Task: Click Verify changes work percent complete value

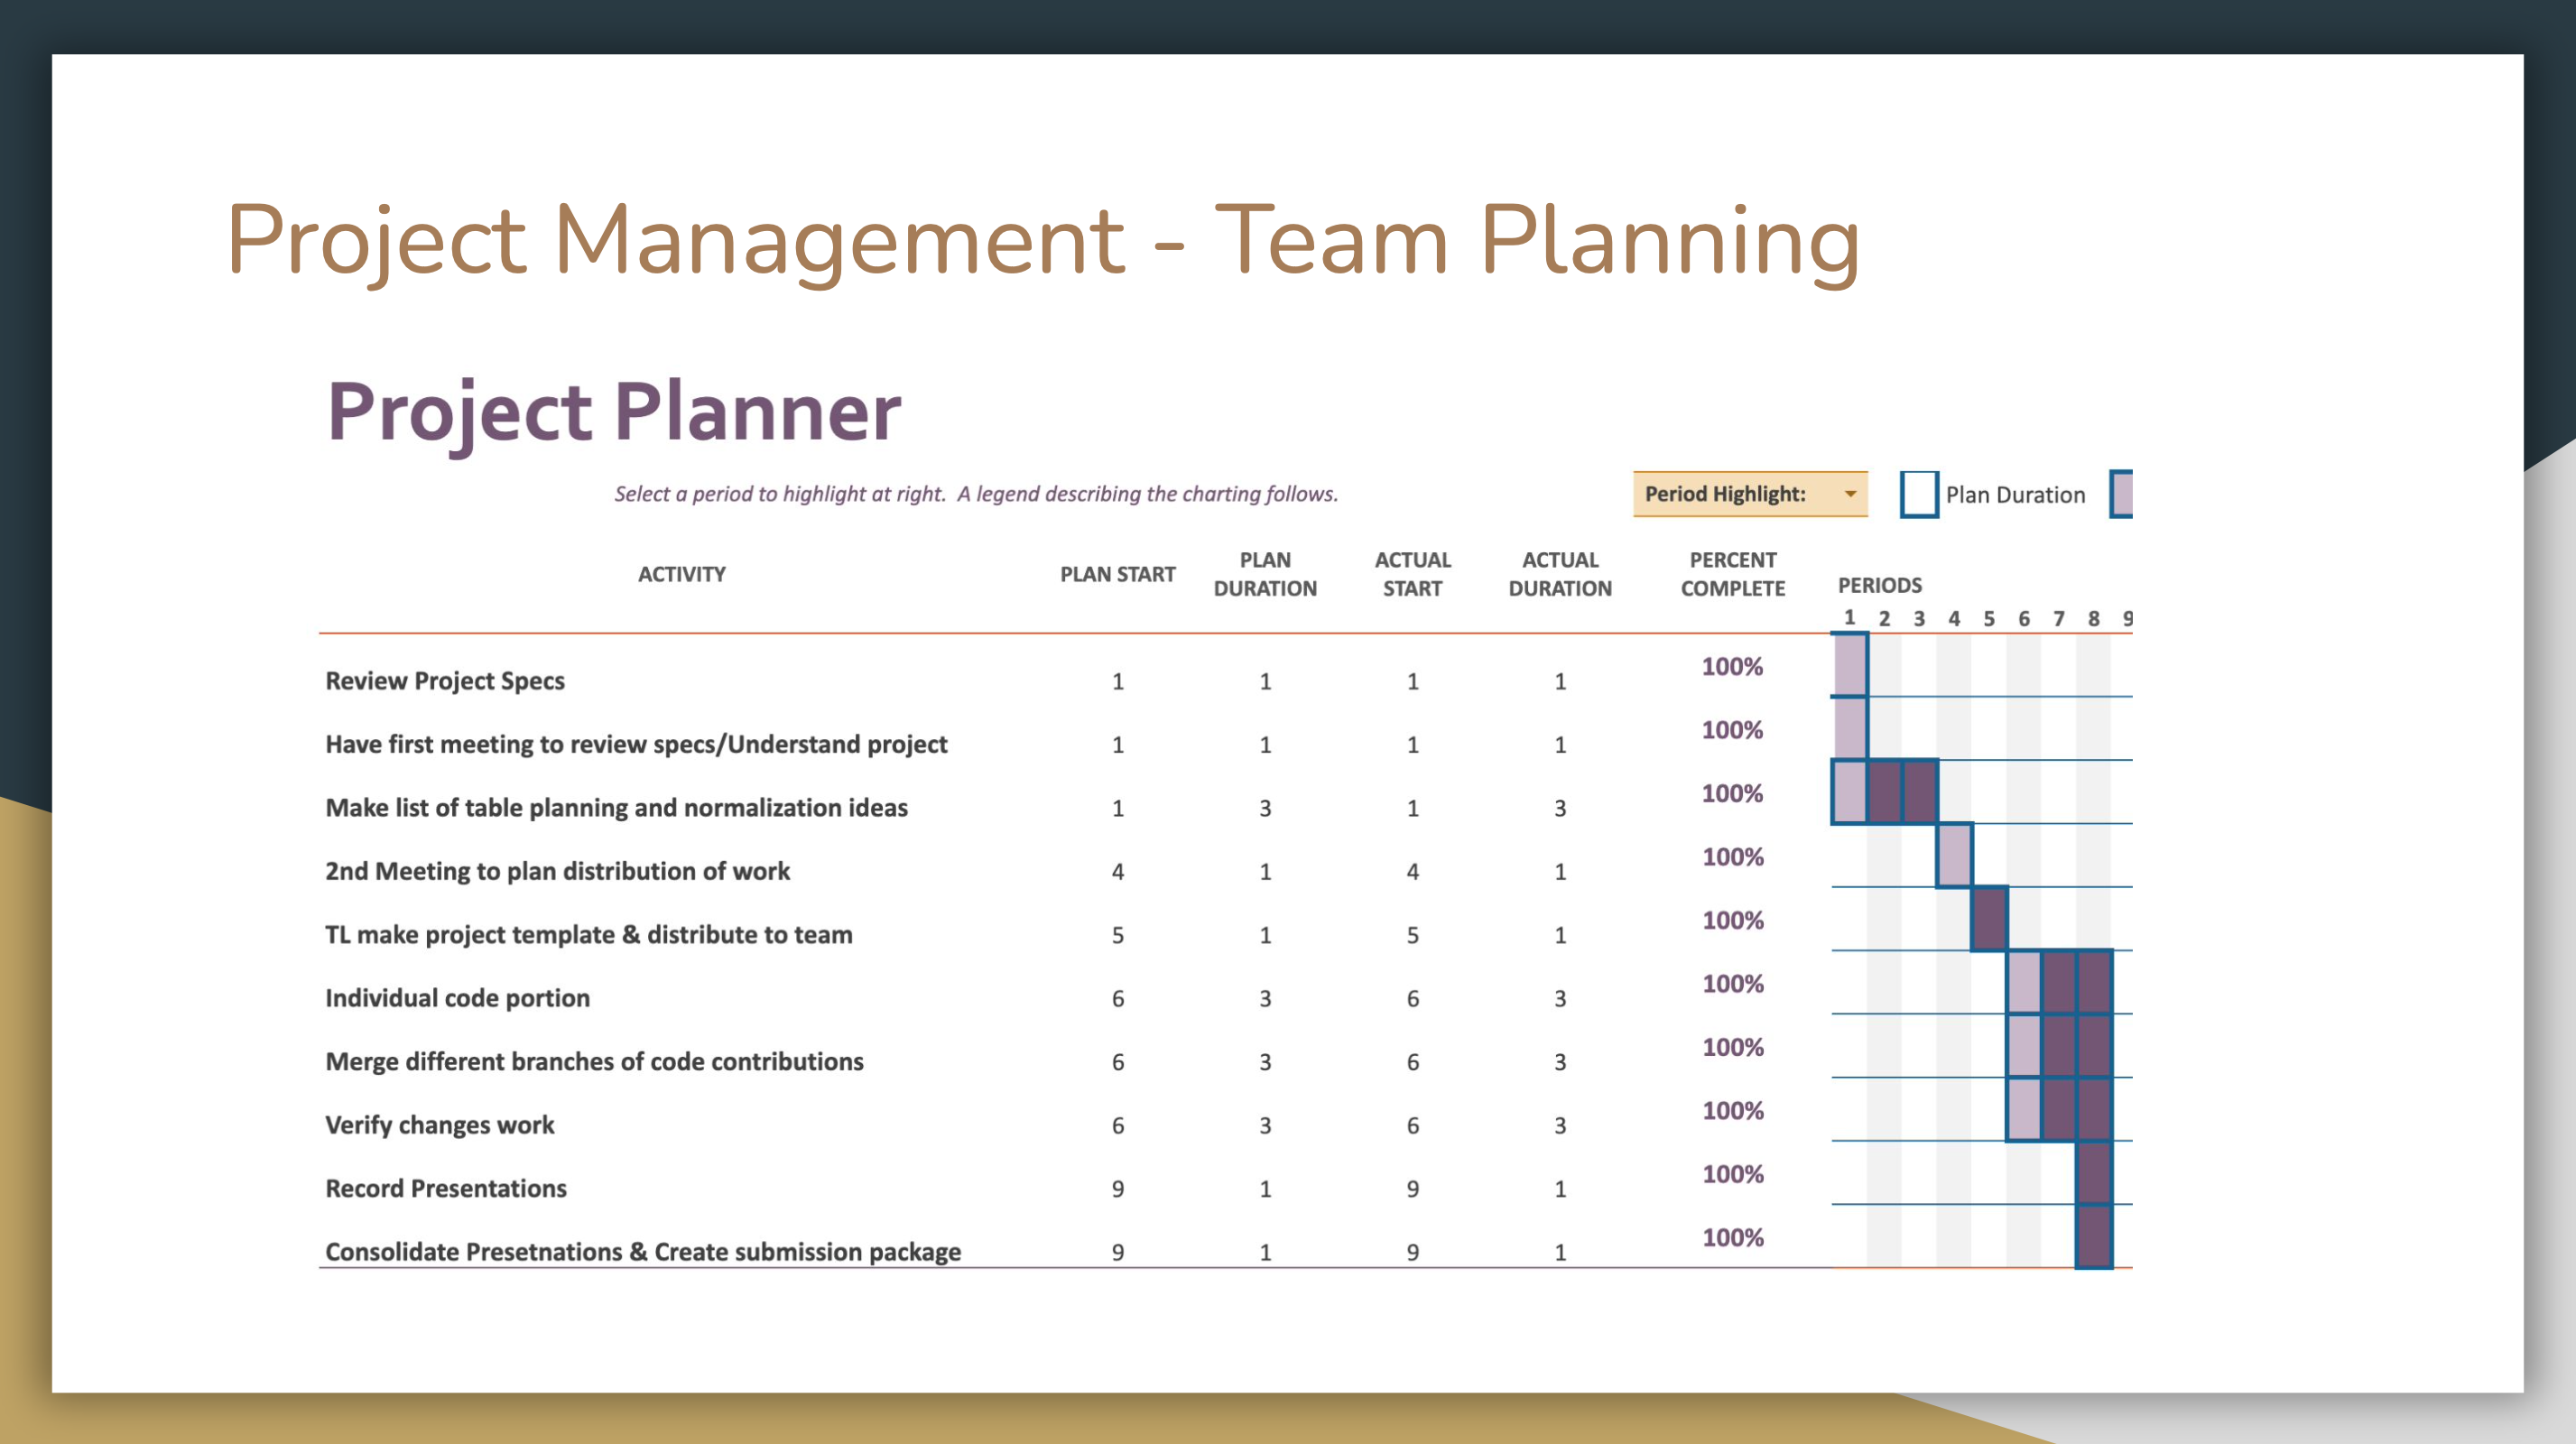Action: click(1732, 1110)
